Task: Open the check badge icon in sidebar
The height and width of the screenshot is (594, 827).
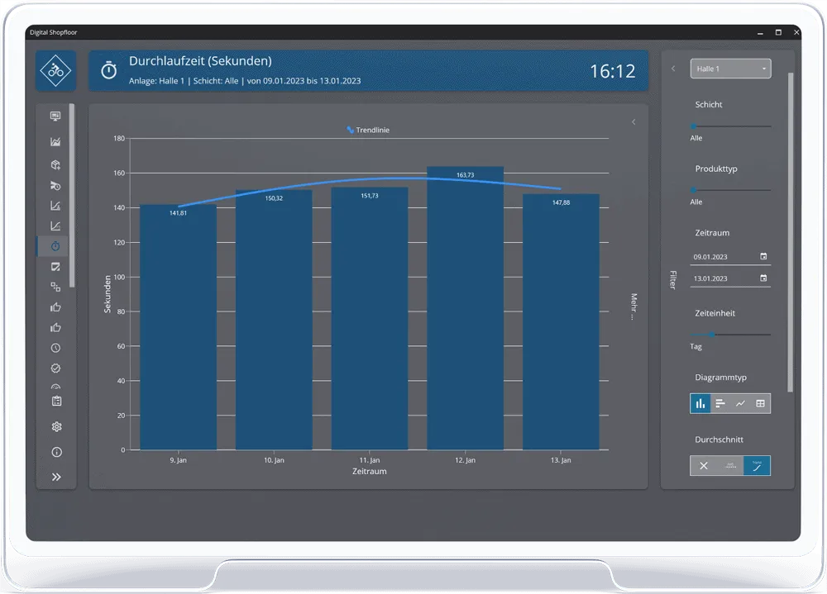Action: coord(55,368)
